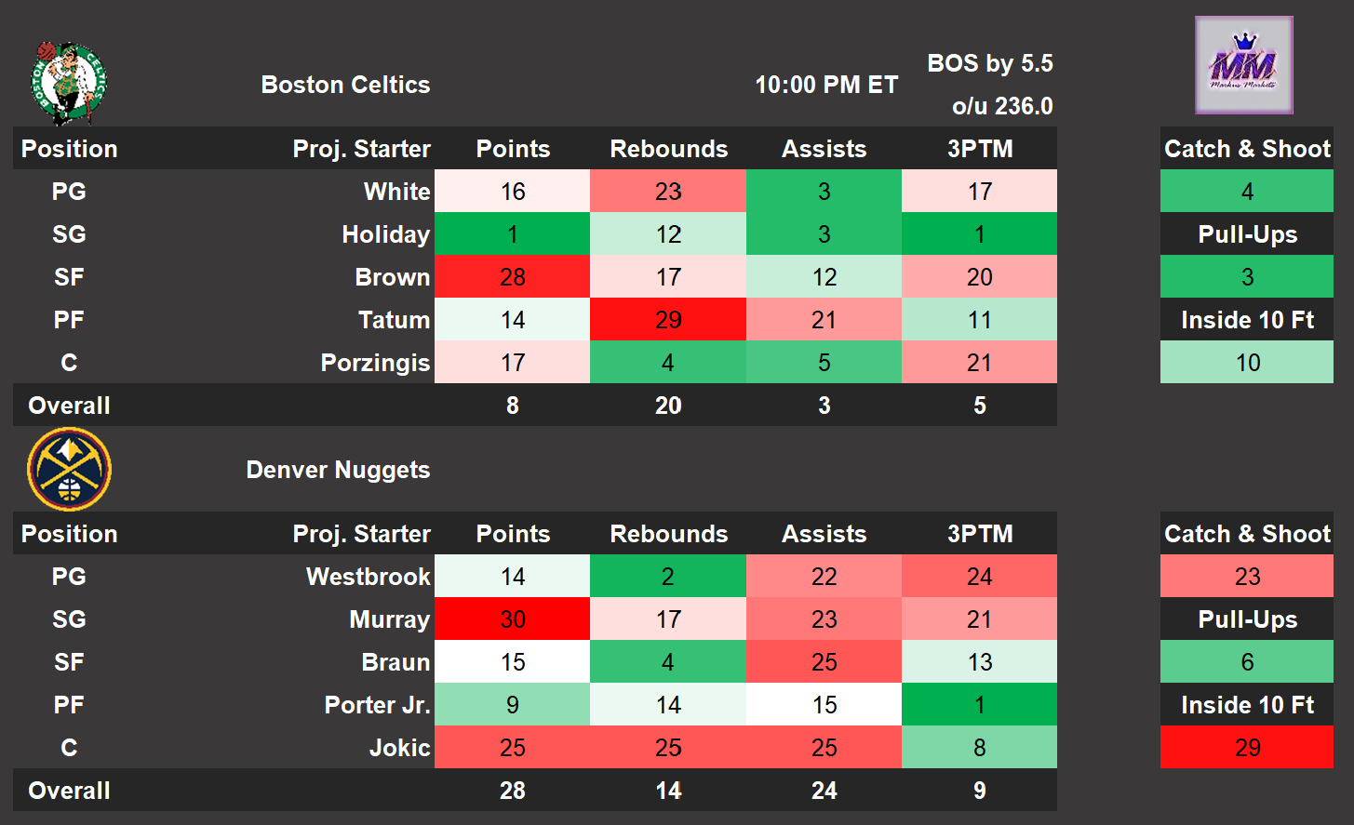Screen dimensions: 1354x825
Task: Select Boston's Rebounds column header
Action: click(x=668, y=149)
